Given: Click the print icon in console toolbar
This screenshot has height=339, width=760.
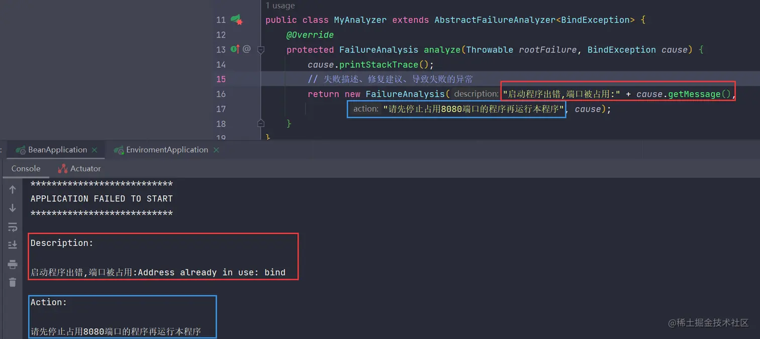Looking at the screenshot, I should 13,264.
